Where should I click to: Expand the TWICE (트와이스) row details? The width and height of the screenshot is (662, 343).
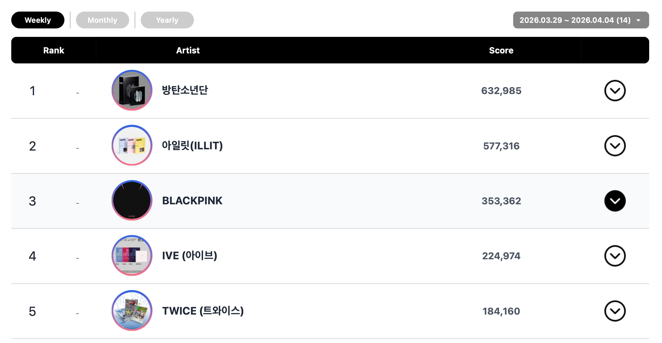614,311
